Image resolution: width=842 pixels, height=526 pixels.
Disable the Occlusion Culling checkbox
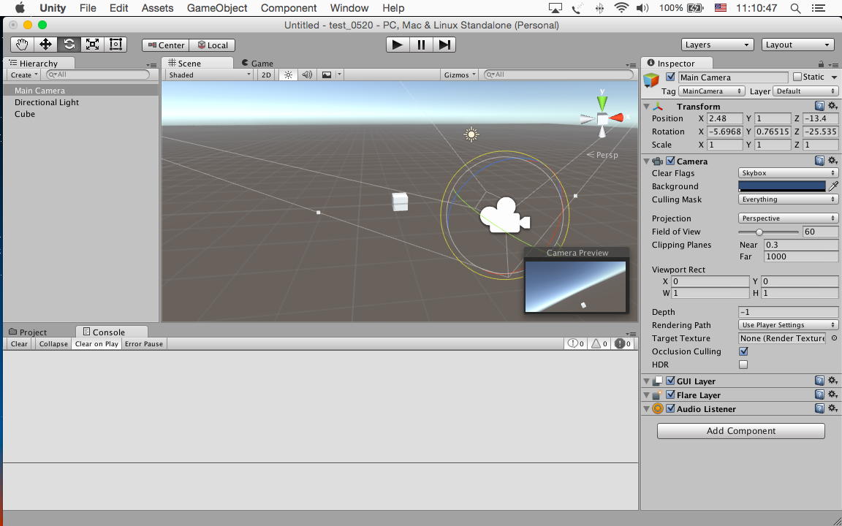pos(743,351)
